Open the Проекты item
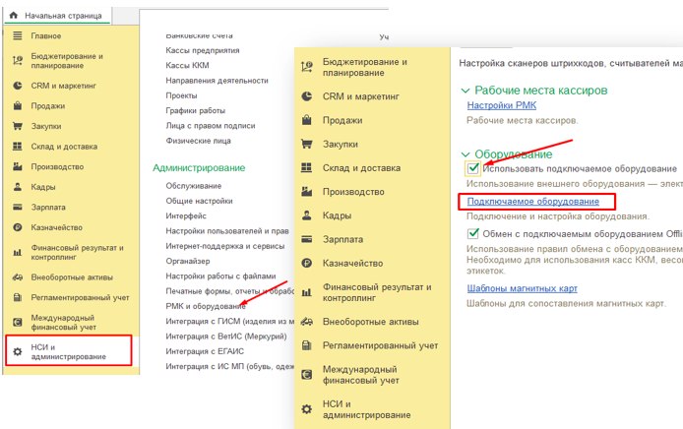This screenshot has width=683, height=429. (x=181, y=95)
